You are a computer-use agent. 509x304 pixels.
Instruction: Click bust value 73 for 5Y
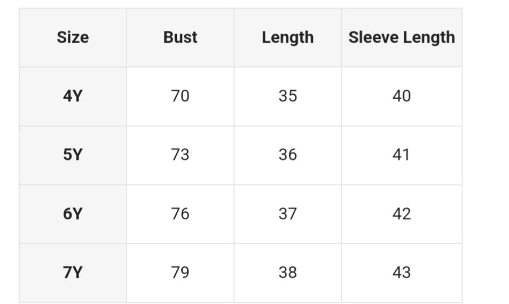pos(180,155)
